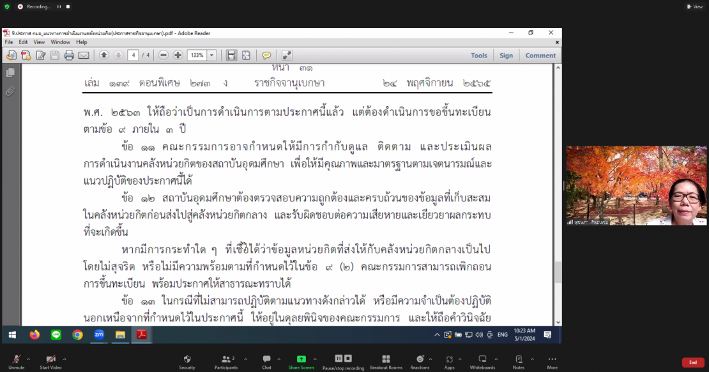Click scrollbar down arrow of document

tap(558, 322)
